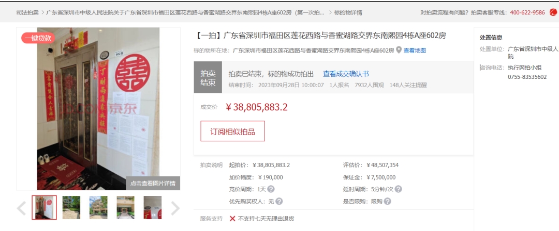Click help icon next to 是否限购 限购
Screen dimensions: 559x231
coord(387,201)
